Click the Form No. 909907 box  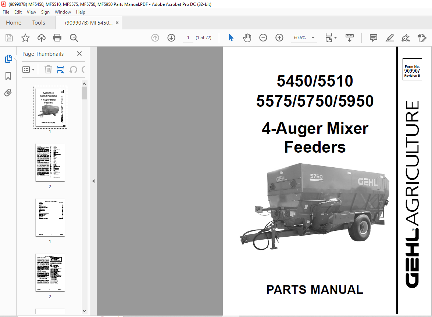[412, 69]
